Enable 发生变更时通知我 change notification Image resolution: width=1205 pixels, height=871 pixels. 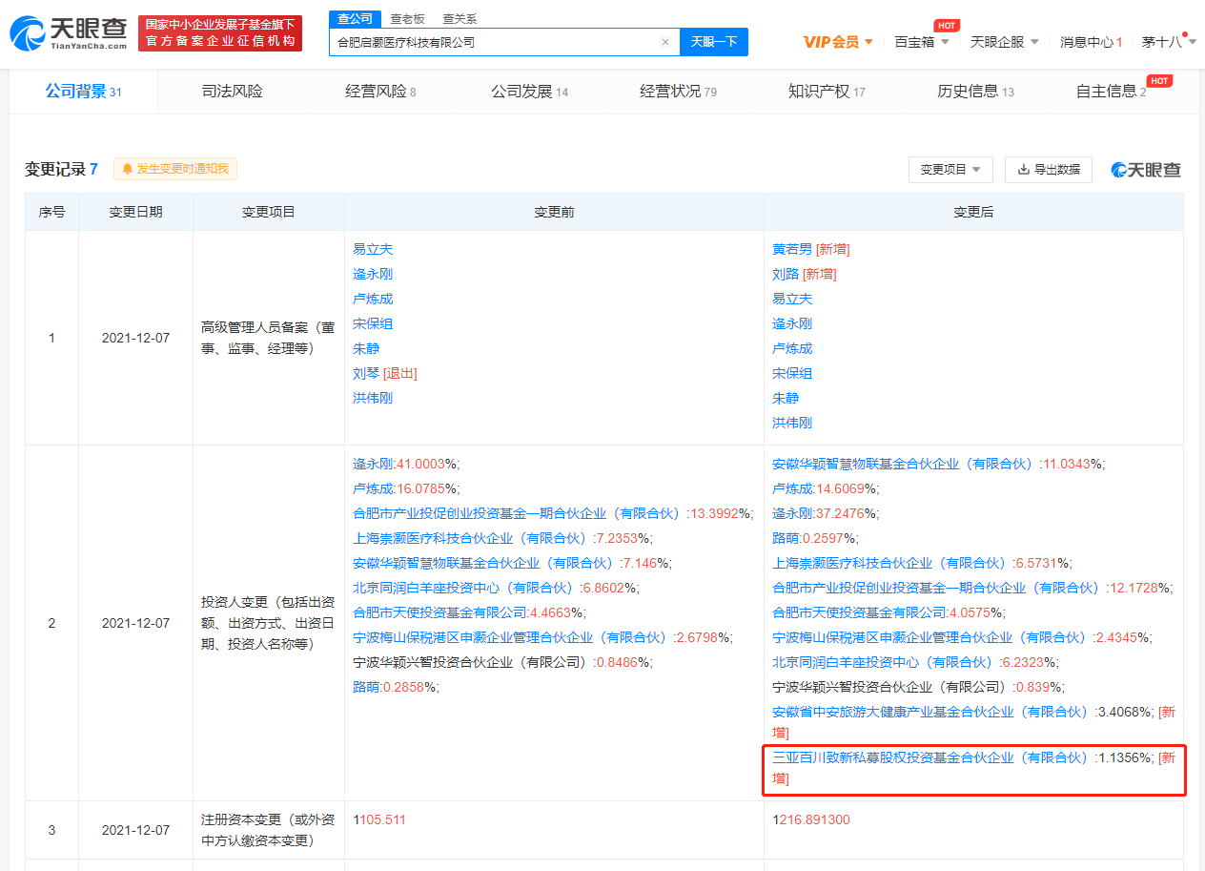point(175,169)
